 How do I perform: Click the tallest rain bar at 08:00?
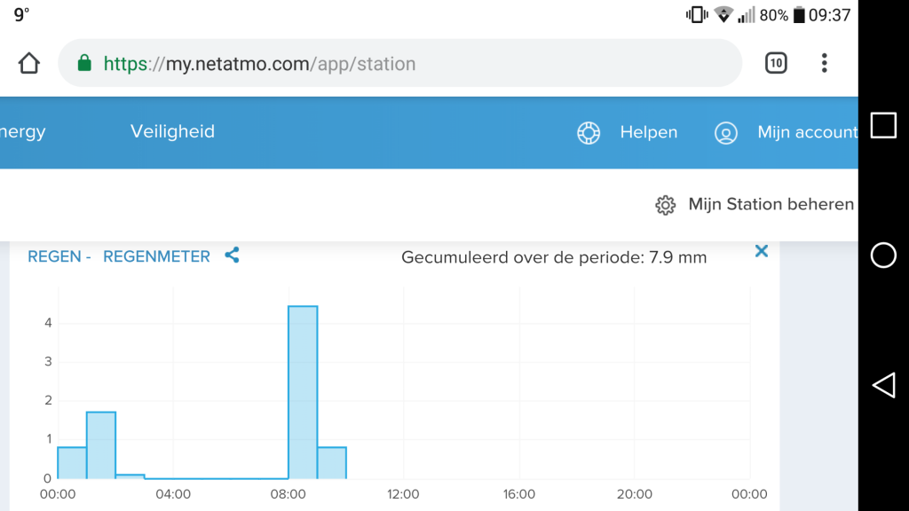pyautogui.click(x=303, y=392)
